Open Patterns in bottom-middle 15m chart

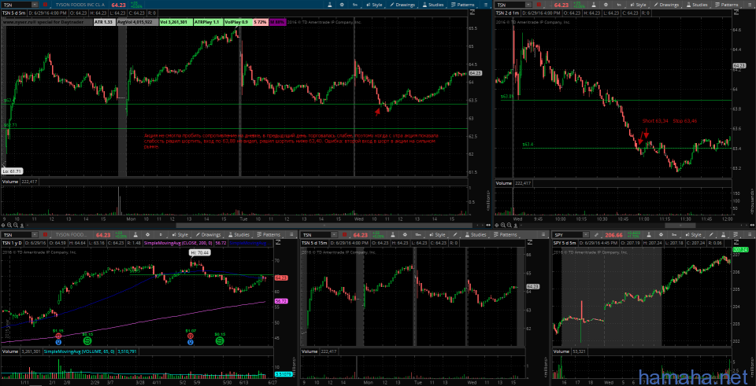pyautogui.click(x=504, y=234)
